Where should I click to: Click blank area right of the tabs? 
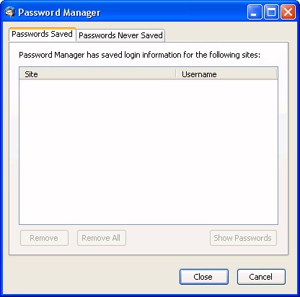click(226, 35)
